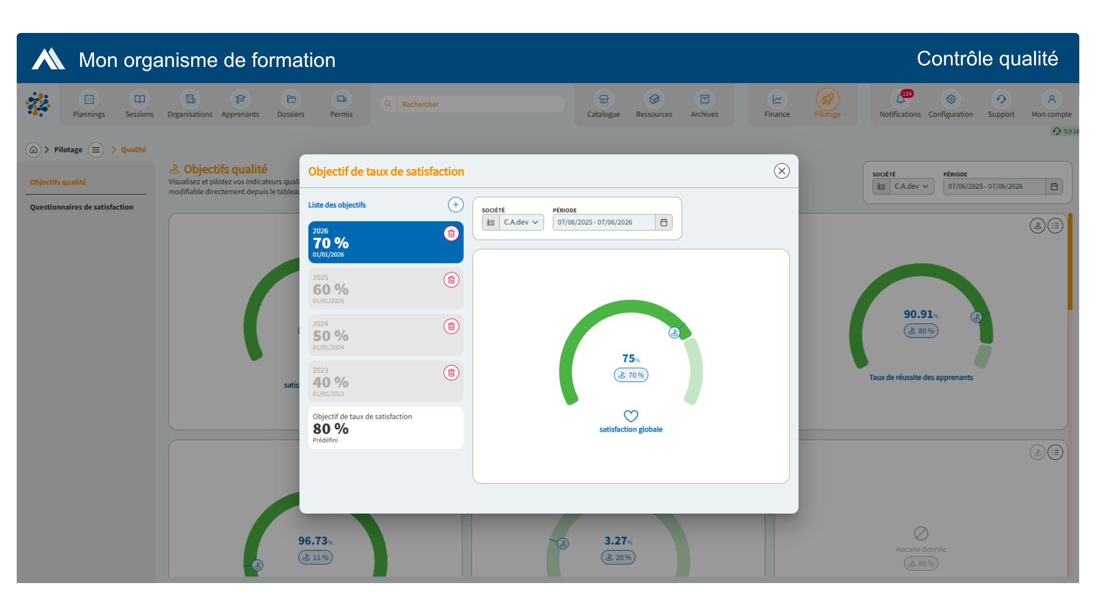Remove the 2023 objective with trash icon

pyautogui.click(x=451, y=373)
